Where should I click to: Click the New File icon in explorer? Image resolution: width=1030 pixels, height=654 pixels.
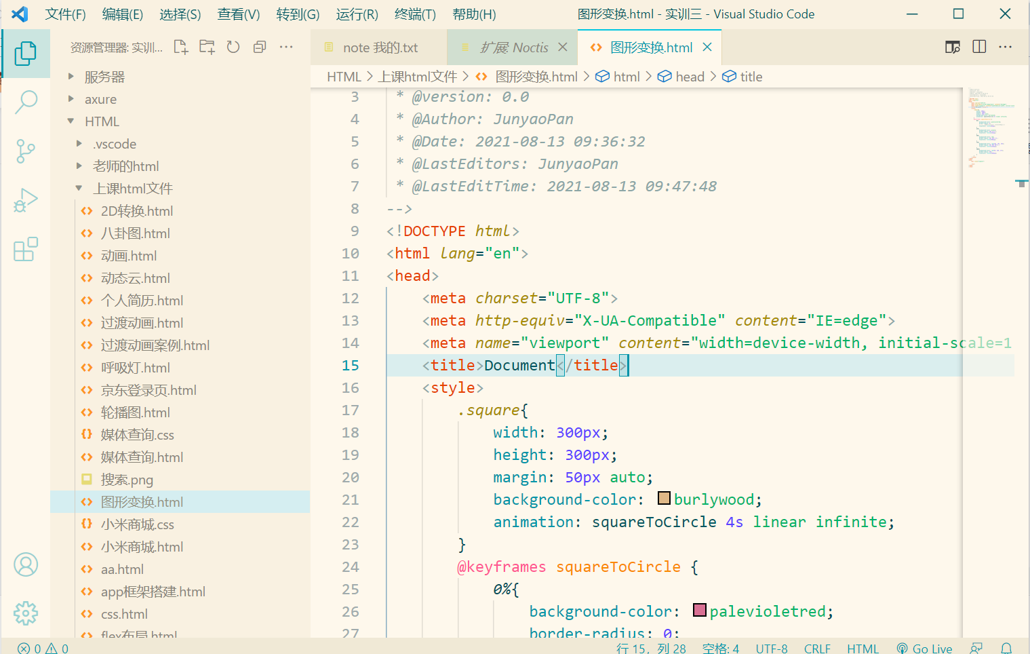[181, 47]
